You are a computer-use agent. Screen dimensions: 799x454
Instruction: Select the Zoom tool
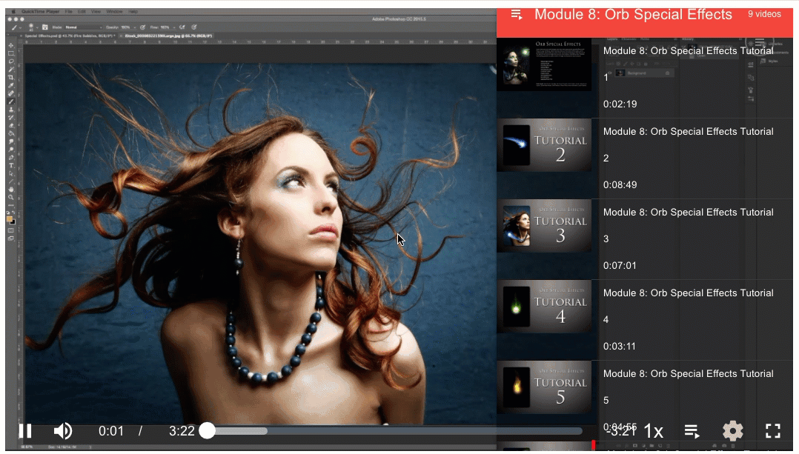pos(10,197)
